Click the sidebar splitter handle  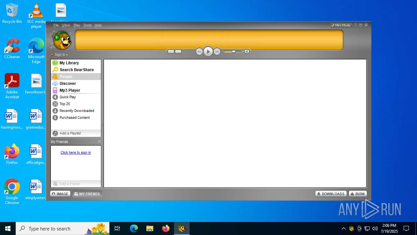click(x=102, y=125)
